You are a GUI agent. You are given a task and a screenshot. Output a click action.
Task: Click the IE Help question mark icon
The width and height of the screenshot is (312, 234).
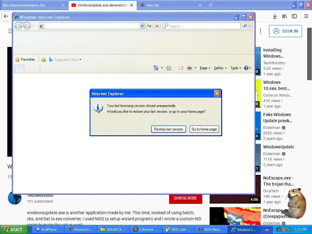point(246,68)
